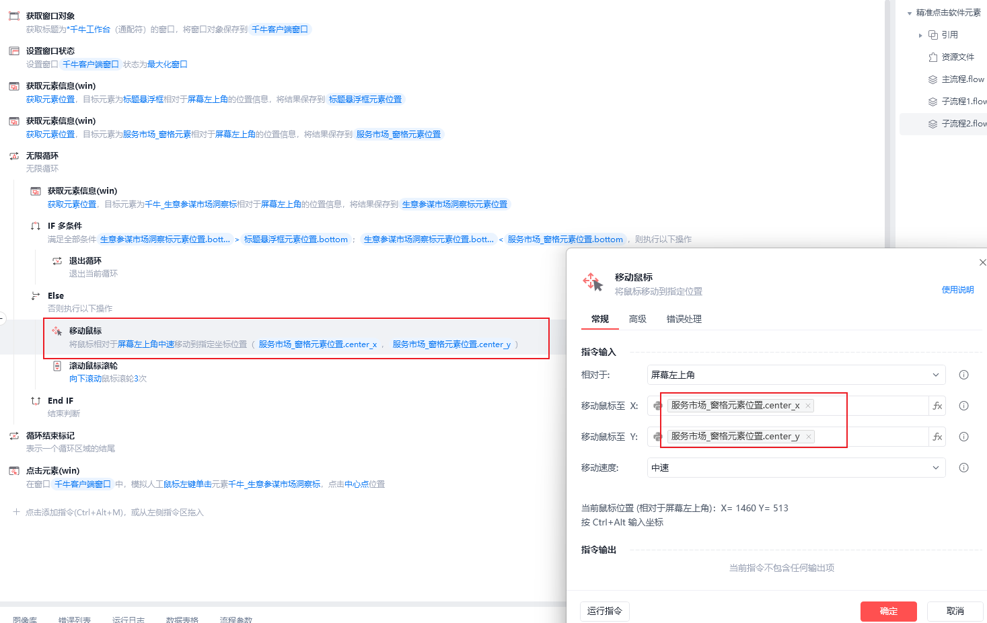Open the 使用说明 link
Viewport: 987px width, 623px height.
(958, 290)
